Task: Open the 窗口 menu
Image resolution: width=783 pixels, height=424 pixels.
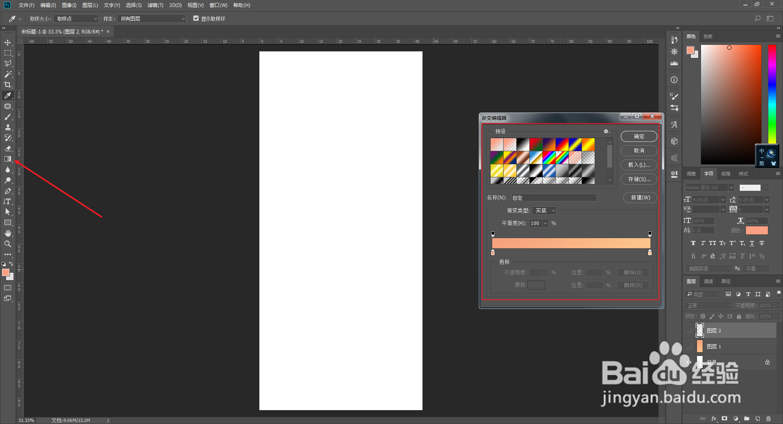Action: 218,5
